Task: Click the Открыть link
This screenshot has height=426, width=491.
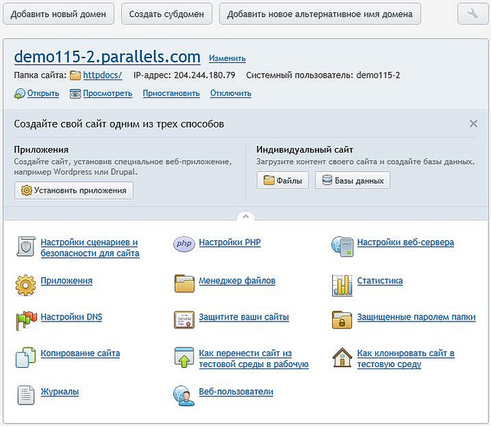Action: click(43, 94)
